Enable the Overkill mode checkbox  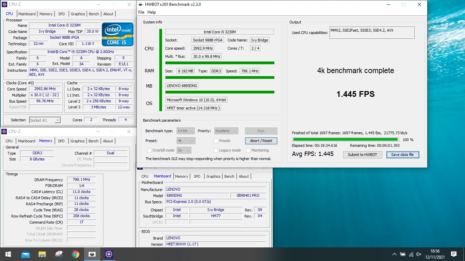pyautogui.click(x=149, y=150)
